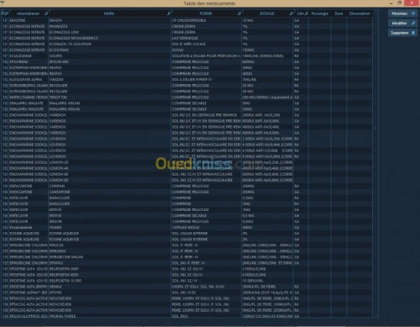This screenshot has height=327, width=420.
Task: Select the VIMIZIM brand cell
Action: [x=109, y=80]
